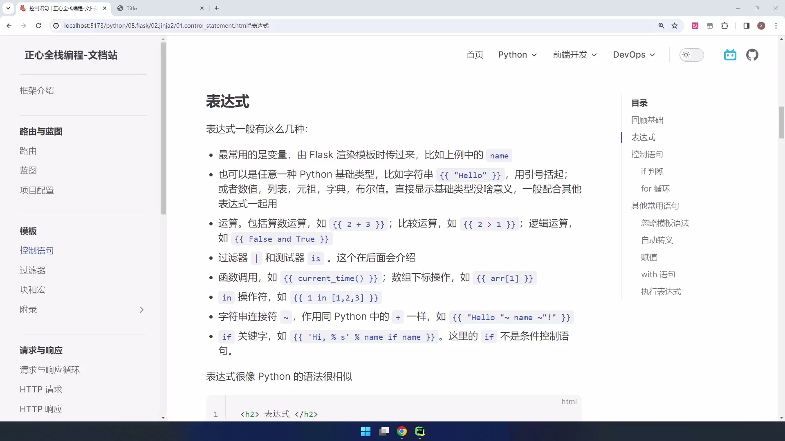Open 过滤器 in the sidebar
The image size is (785, 441).
[x=32, y=270]
